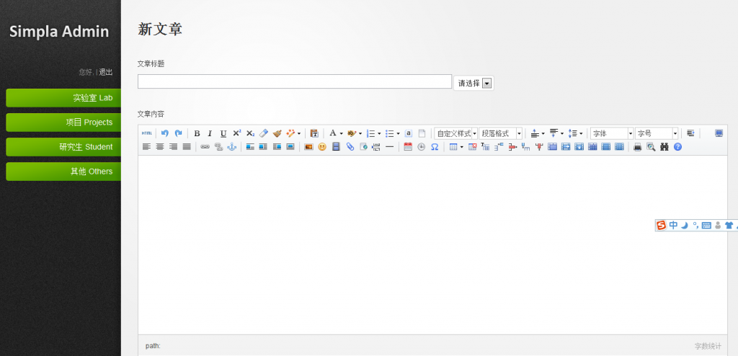Click the horizontal rule icon

[390, 147]
